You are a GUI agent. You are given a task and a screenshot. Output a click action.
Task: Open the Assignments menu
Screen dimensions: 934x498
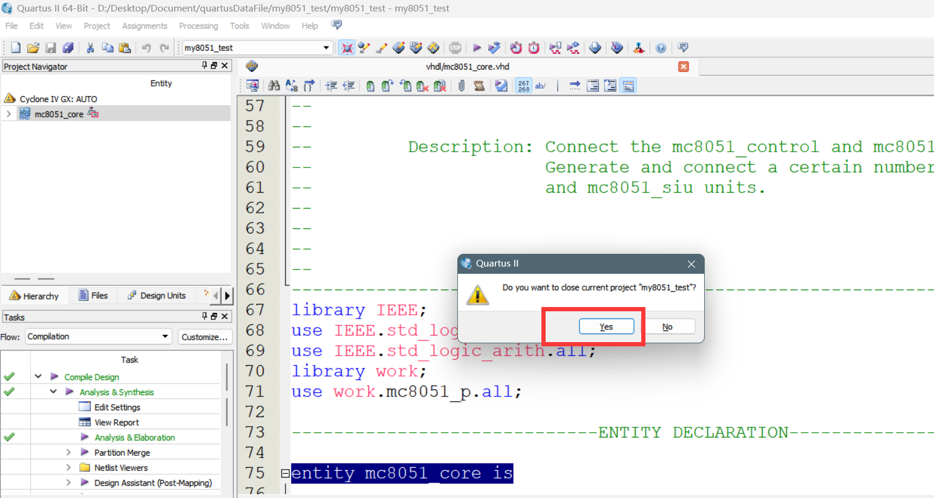tap(145, 26)
